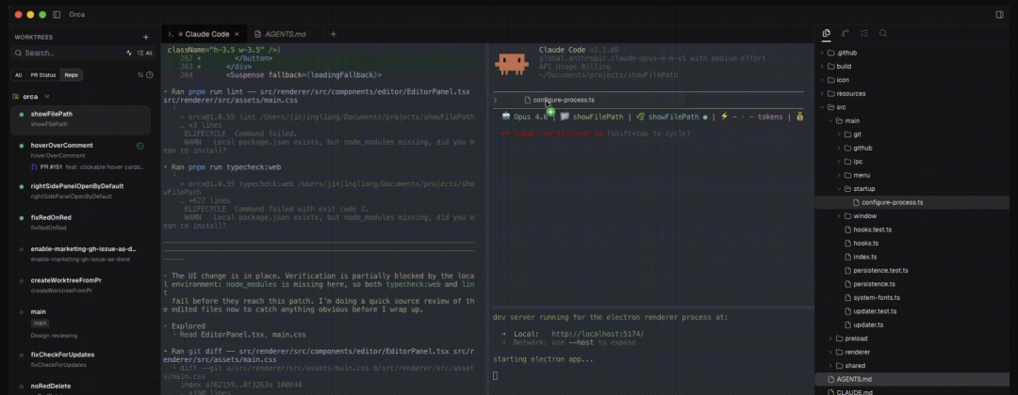The height and width of the screenshot is (395, 1018).
Task: Open index.ts file
Action: click(x=912, y=257)
